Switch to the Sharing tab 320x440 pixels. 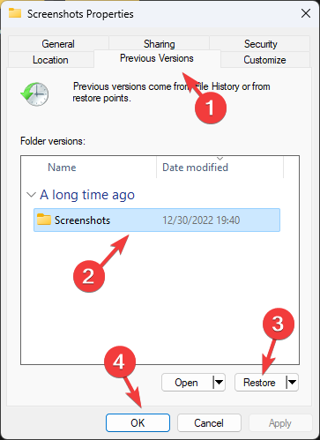click(x=159, y=44)
